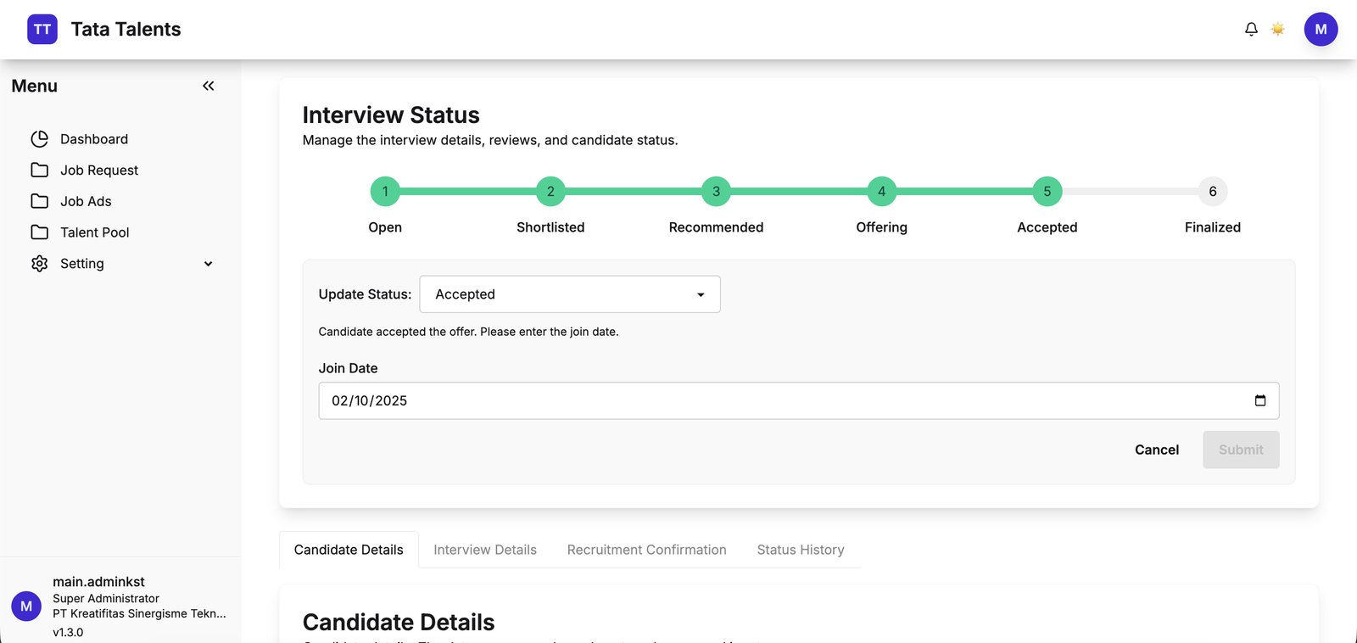Viewport: 1357px width, 643px height.
Task: Click the Offering step label
Action: [882, 227]
